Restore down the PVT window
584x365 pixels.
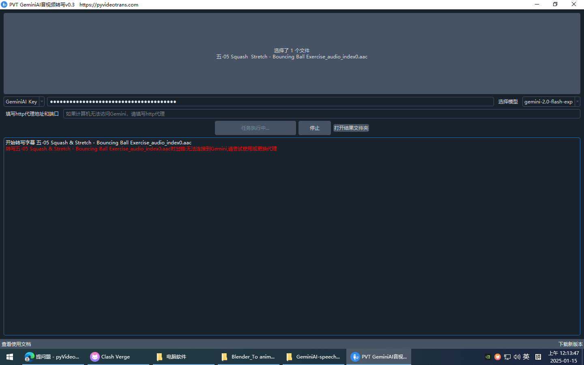point(555,4)
